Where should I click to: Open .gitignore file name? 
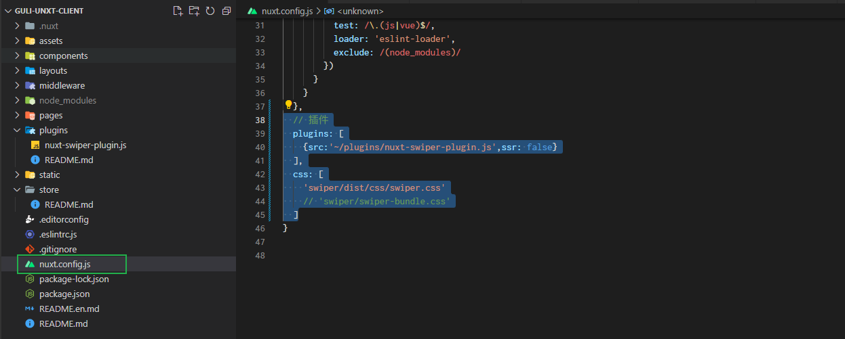[58, 249]
